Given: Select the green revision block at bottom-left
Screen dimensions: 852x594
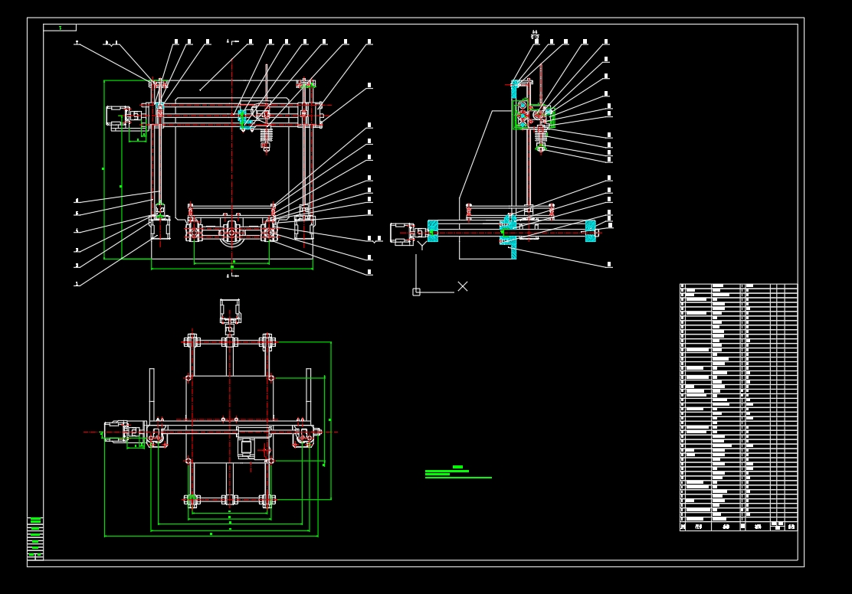Looking at the screenshot, I should [x=35, y=538].
